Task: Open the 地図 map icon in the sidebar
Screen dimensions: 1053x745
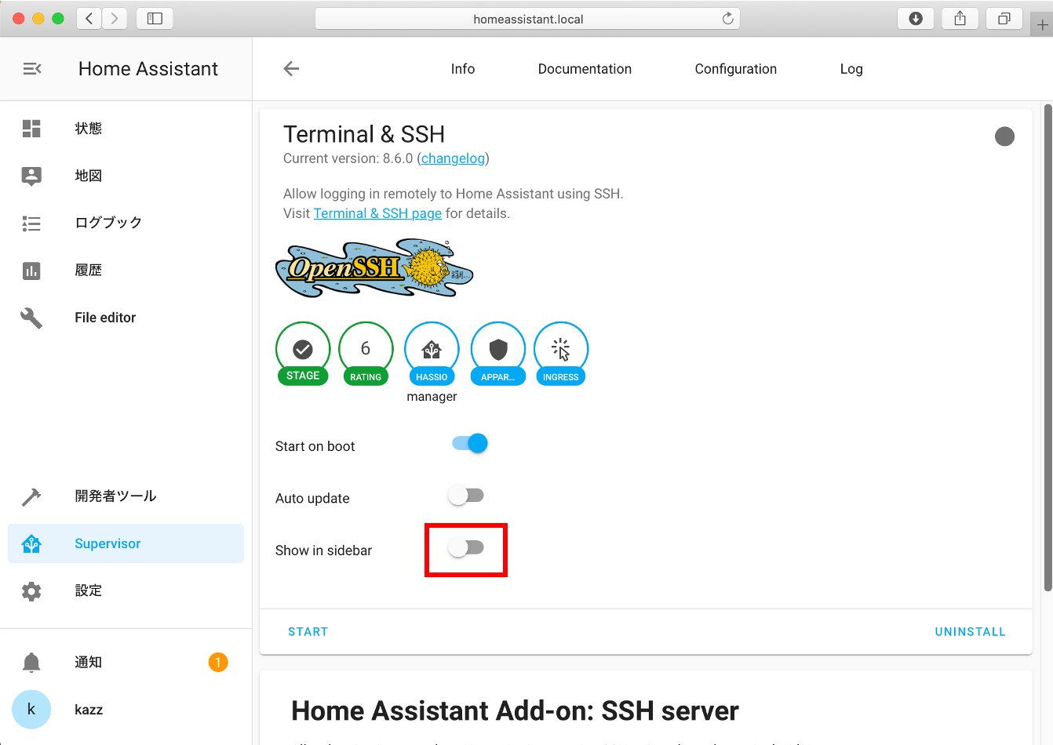Action: pos(31,176)
